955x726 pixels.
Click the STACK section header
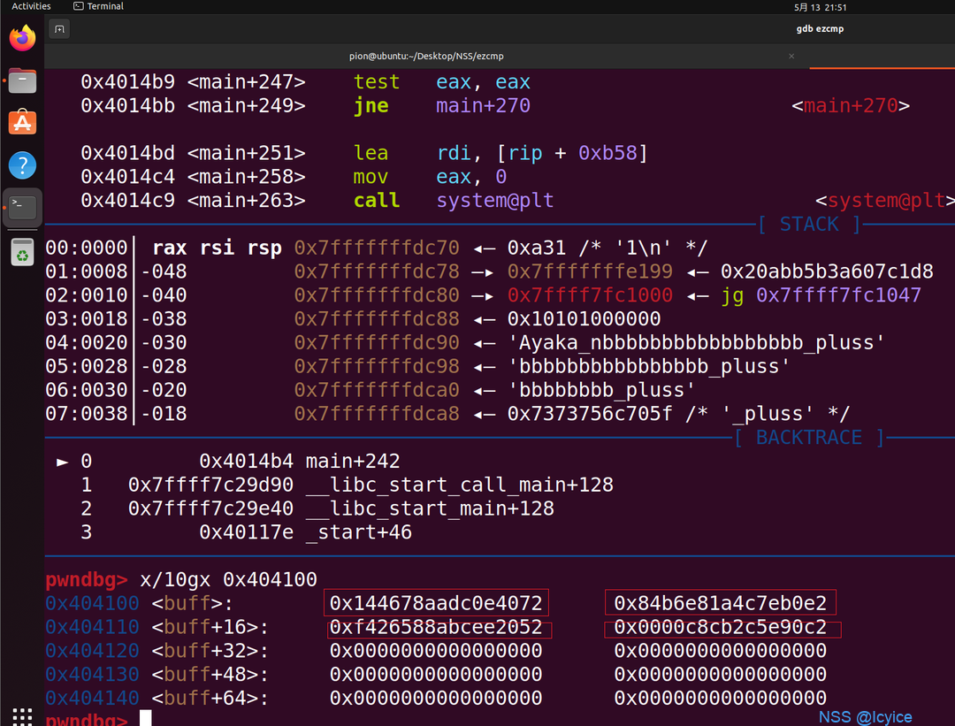(809, 224)
